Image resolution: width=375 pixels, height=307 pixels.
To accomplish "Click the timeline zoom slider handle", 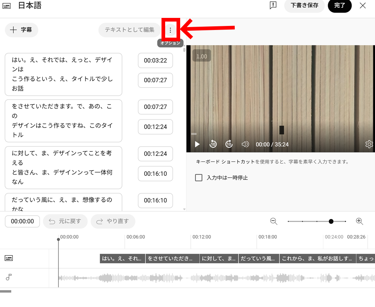I will tap(331, 221).
